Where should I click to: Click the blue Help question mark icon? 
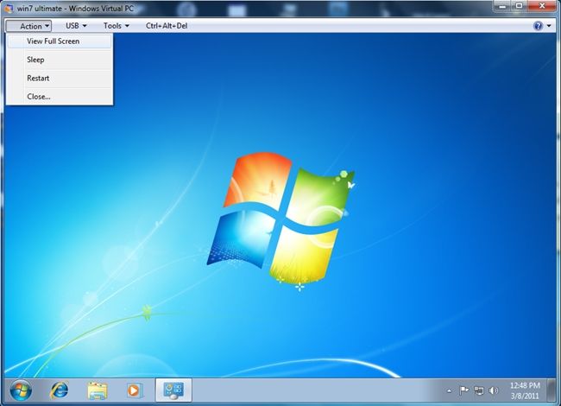pyautogui.click(x=538, y=26)
